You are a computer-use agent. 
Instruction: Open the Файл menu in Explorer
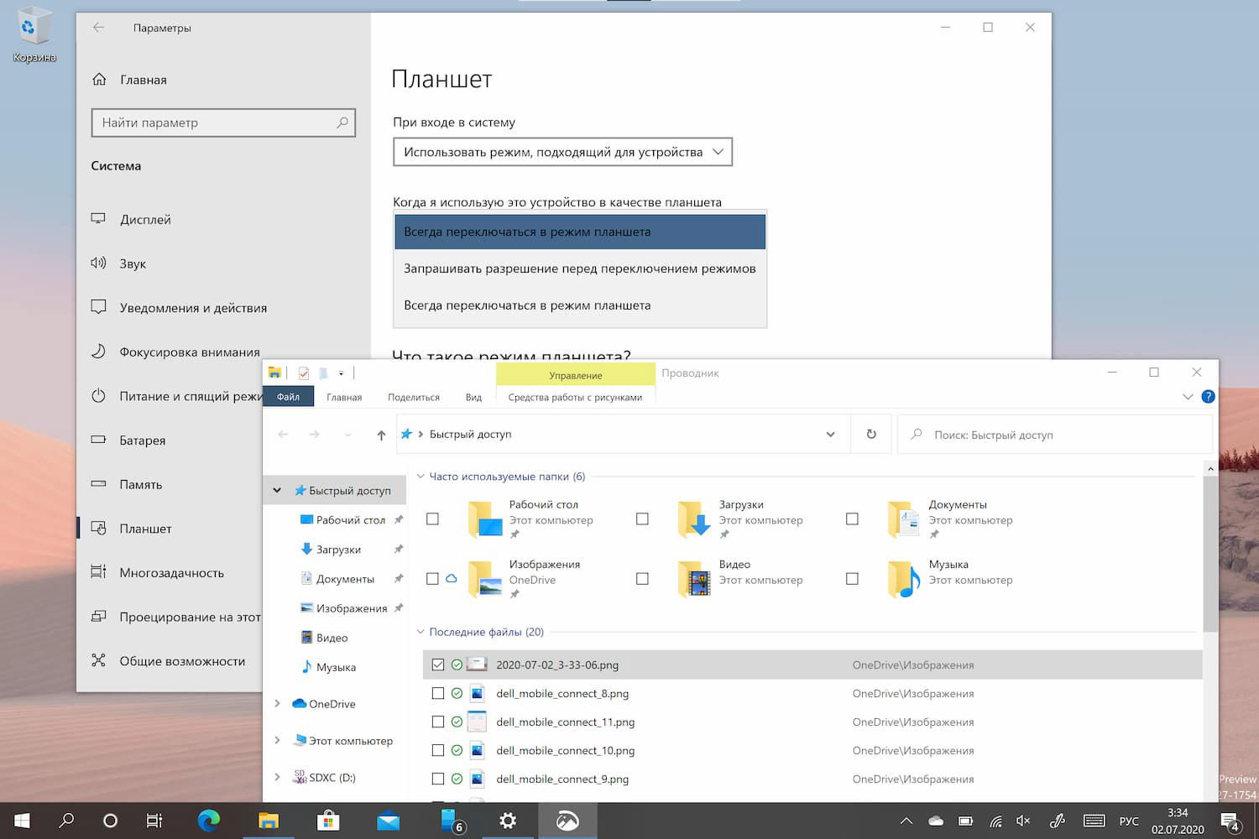(288, 396)
